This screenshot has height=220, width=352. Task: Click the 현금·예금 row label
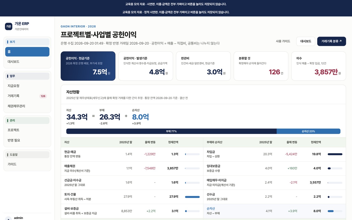(x=70, y=152)
